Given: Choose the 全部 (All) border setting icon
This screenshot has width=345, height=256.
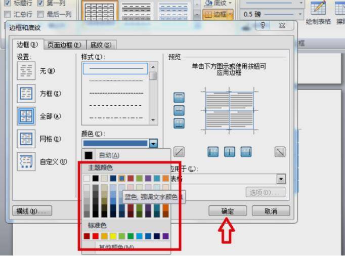Looking at the screenshot, I should pyautogui.click(x=26, y=116).
